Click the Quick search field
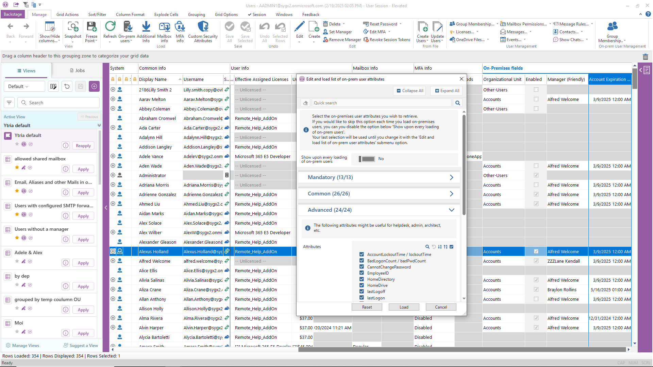 [x=381, y=103]
